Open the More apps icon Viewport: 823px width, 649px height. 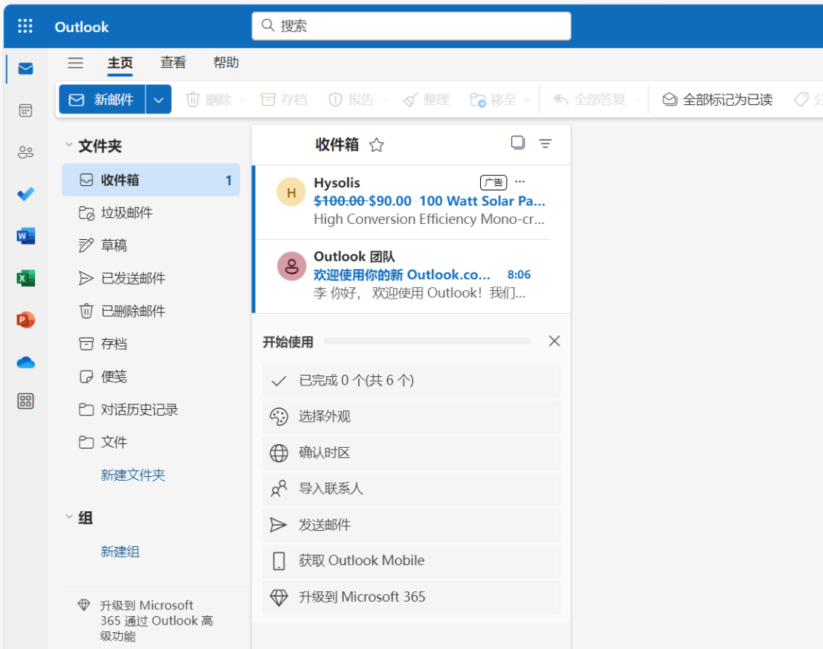point(25,401)
